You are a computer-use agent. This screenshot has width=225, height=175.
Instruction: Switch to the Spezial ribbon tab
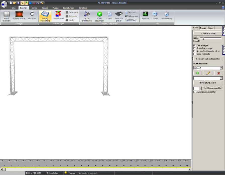[x=45, y=8]
